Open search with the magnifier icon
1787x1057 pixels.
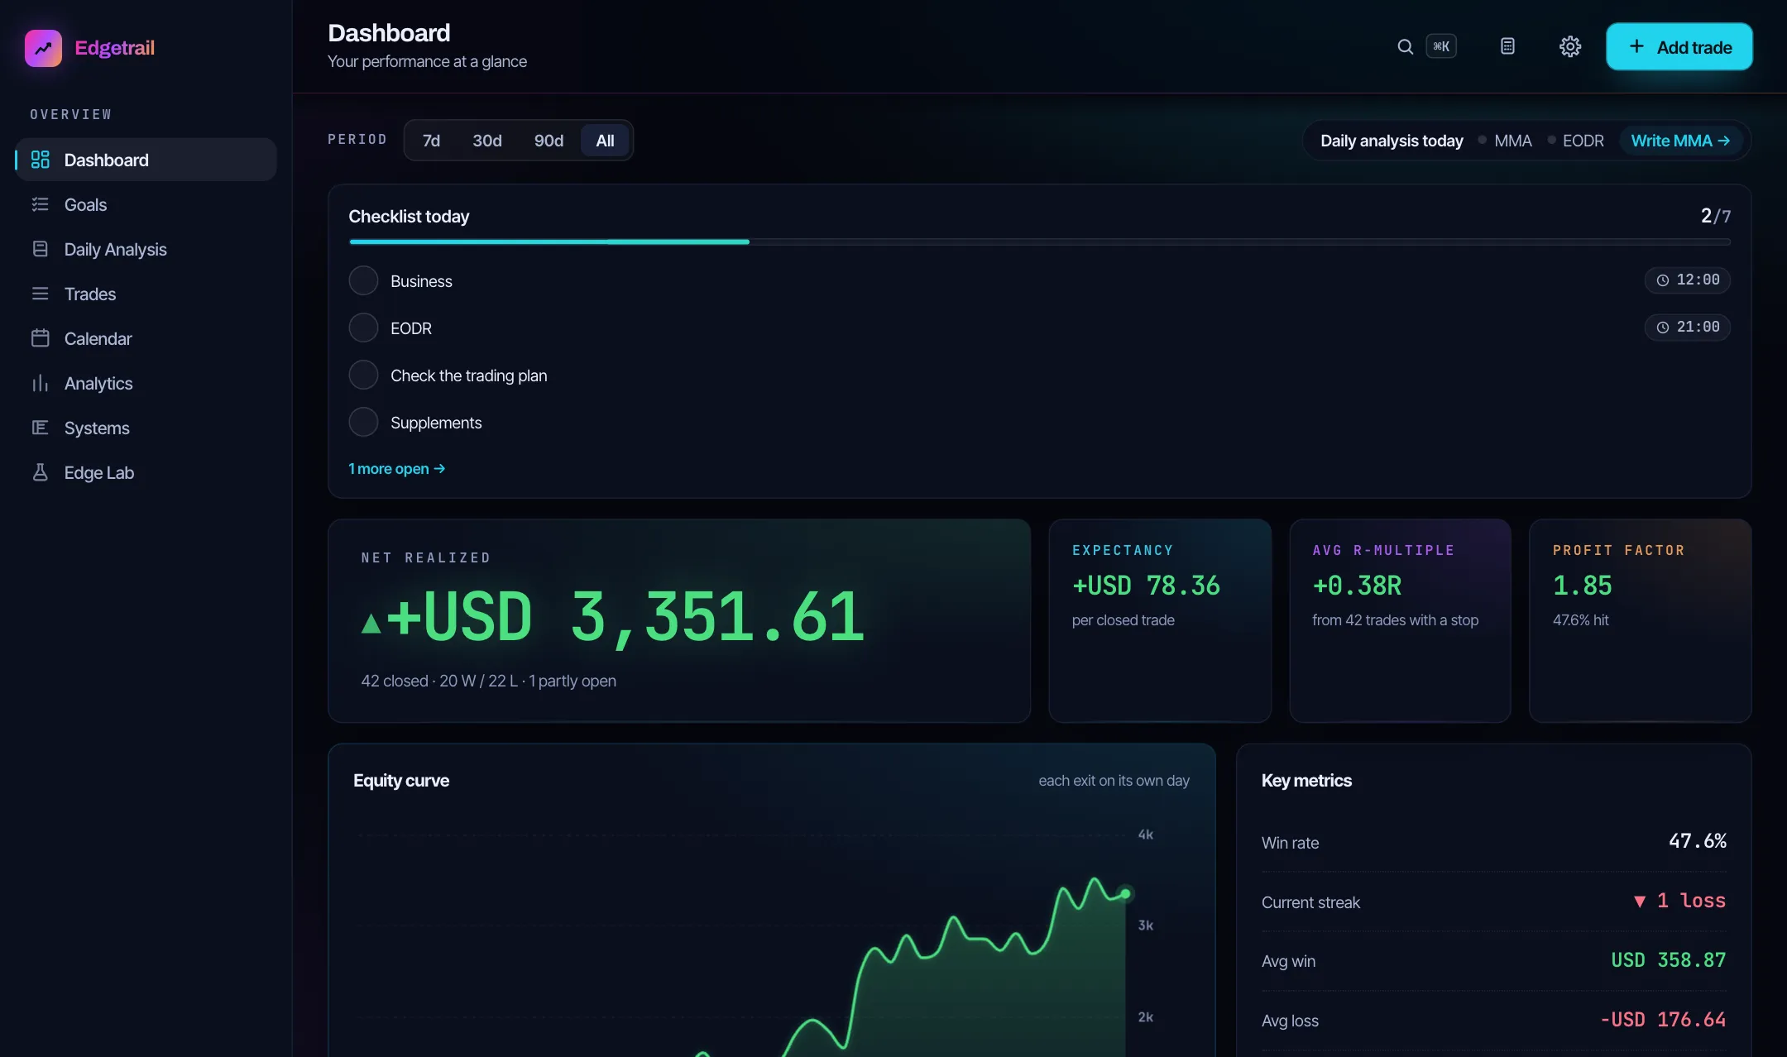[1405, 46]
